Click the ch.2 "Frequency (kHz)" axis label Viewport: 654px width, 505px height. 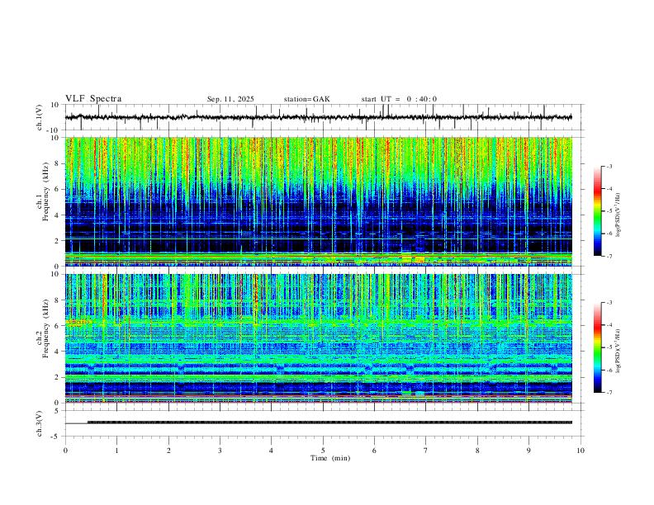(x=45, y=328)
